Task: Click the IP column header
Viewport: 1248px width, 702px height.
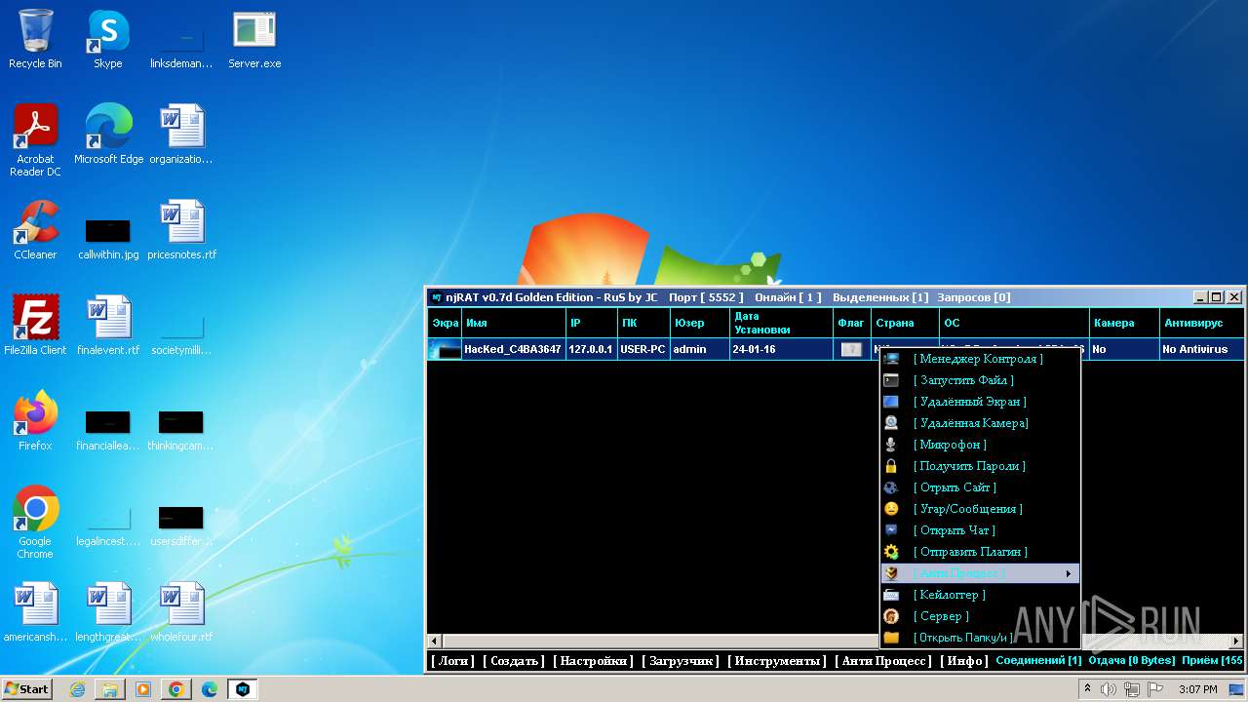Action: click(x=591, y=323)
